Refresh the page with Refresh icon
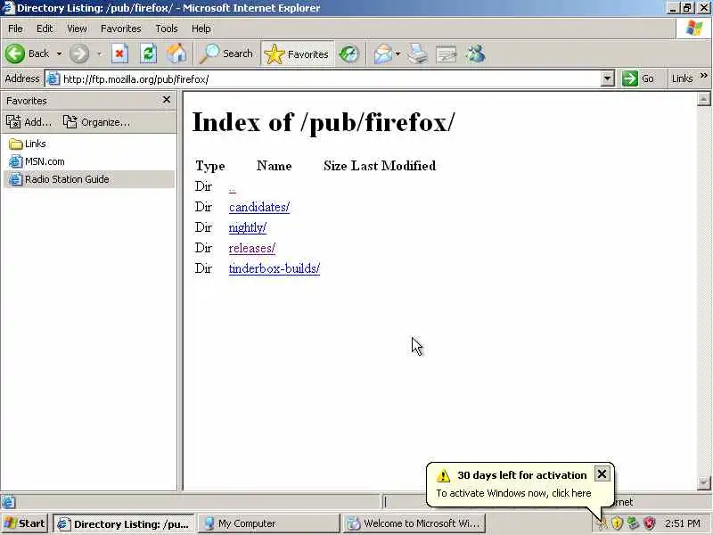The image size is (713, 535). point(148,53)
